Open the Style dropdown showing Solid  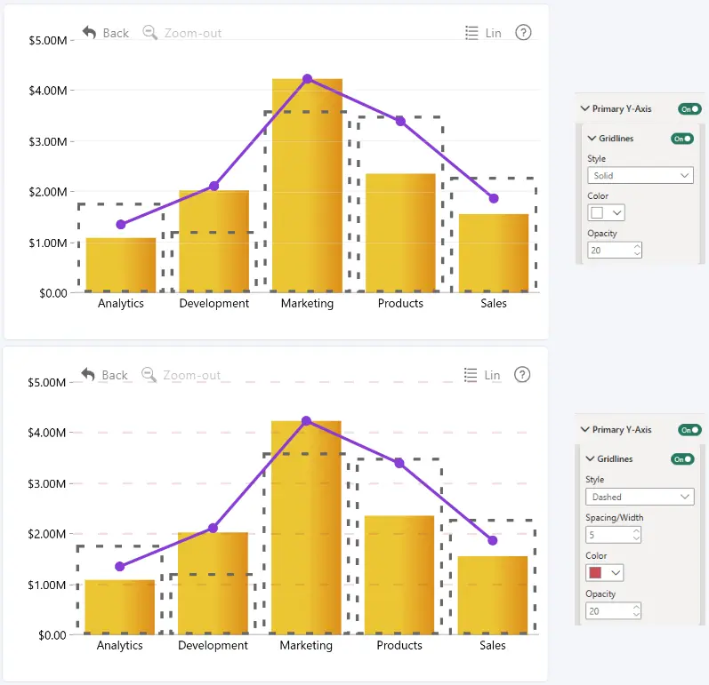click(x=641, y=175)
